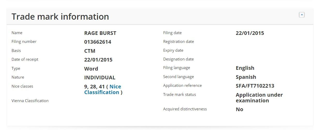Viewport: 314px width, 130px height.
Task: Collapse the Trade mark information panel
Action: (x=302, y=15)
